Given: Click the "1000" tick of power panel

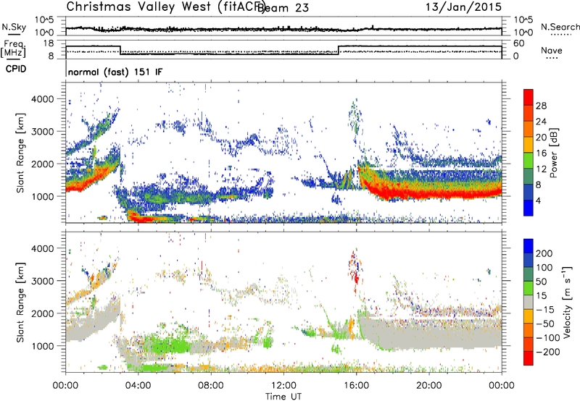Looking at the screenshot, I should (x=43, y=196).
